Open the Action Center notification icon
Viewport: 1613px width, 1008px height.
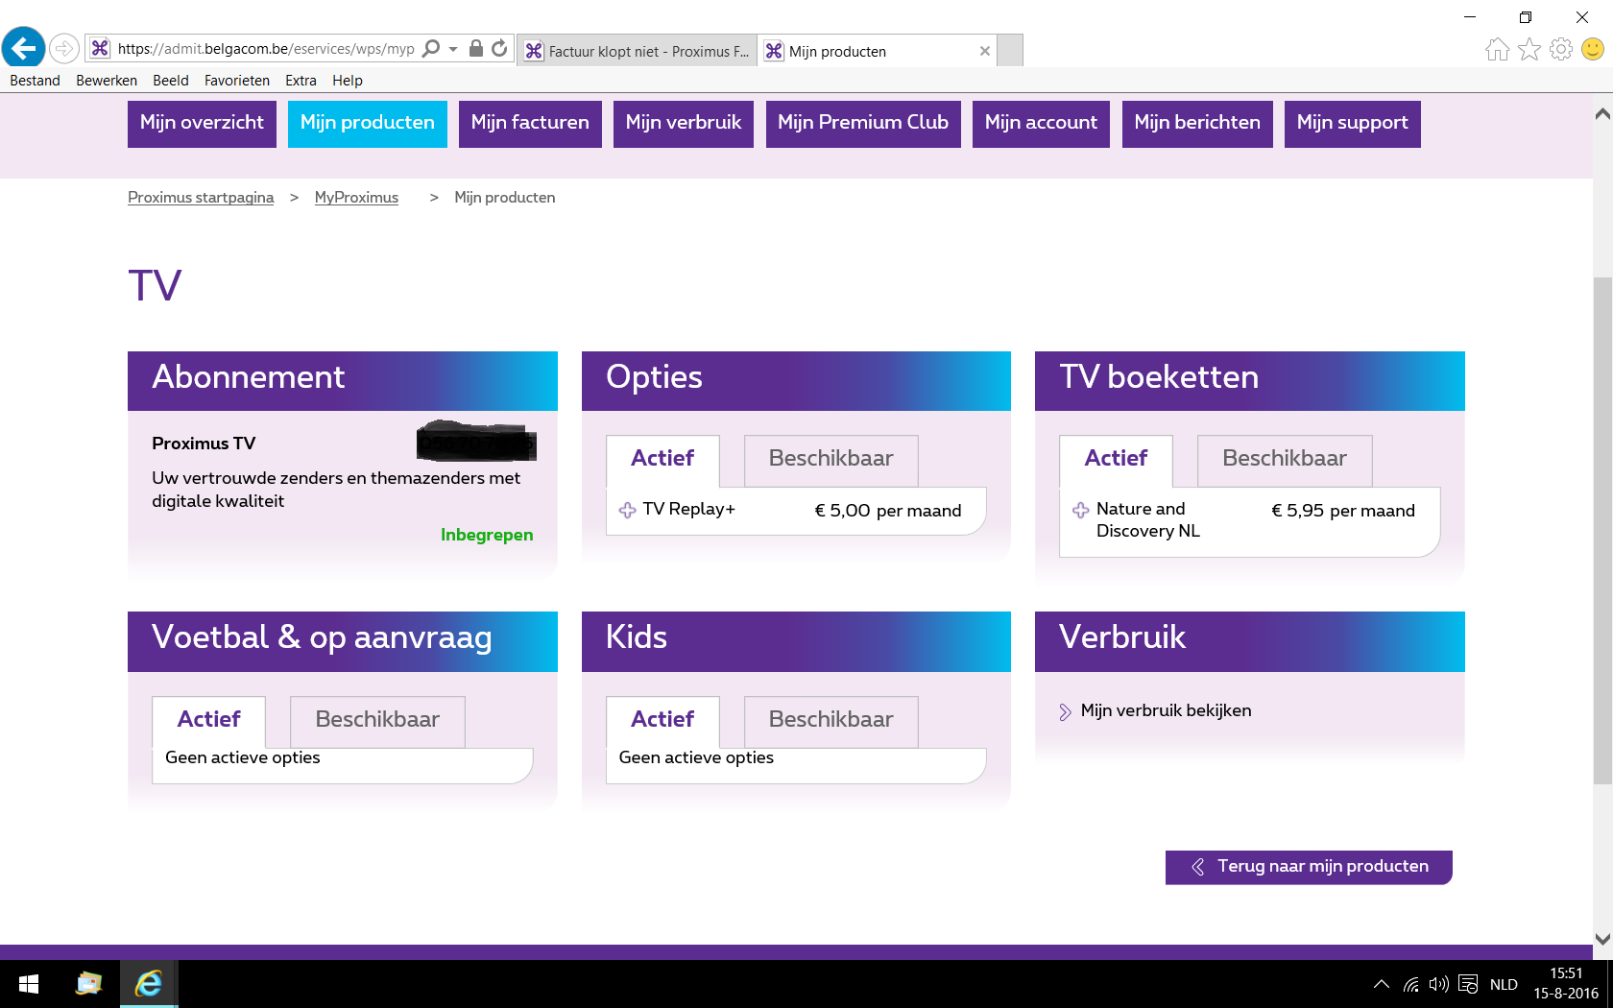click(x=1468, y=984)
